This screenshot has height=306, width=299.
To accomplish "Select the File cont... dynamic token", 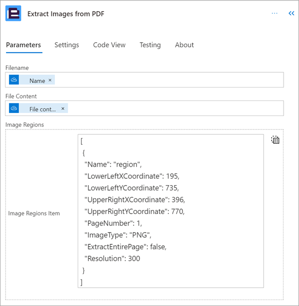I will (42, 109).
